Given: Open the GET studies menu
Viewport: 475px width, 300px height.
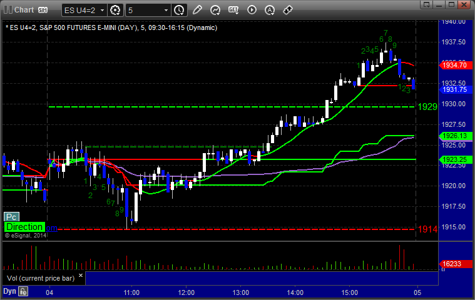Looking at the screenshot, I should [x=233, y=10].
